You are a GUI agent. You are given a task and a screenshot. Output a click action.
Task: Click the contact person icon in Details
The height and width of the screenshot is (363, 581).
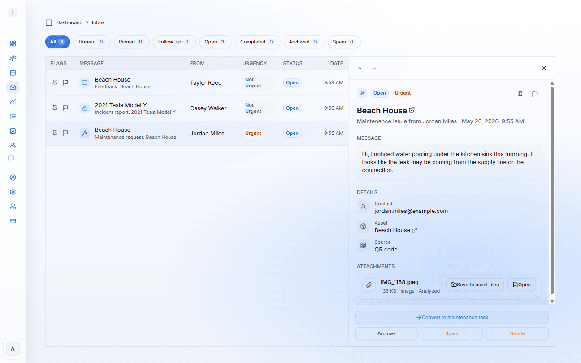(363, 207)
